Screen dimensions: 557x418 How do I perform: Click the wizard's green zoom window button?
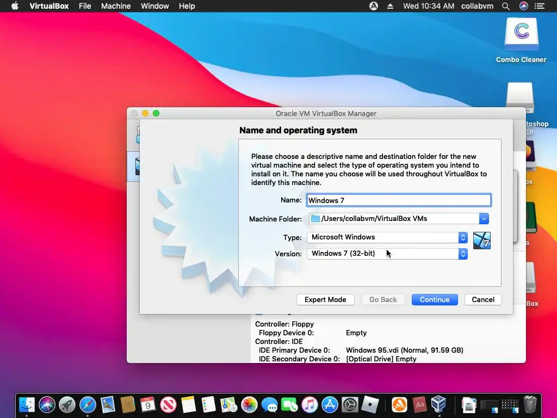click(156, 113)
